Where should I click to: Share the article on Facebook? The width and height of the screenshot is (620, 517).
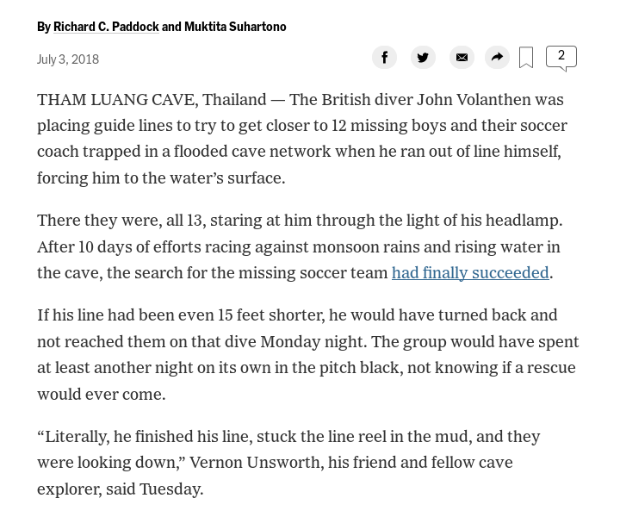pyautogui.click(x=384, y=58)
